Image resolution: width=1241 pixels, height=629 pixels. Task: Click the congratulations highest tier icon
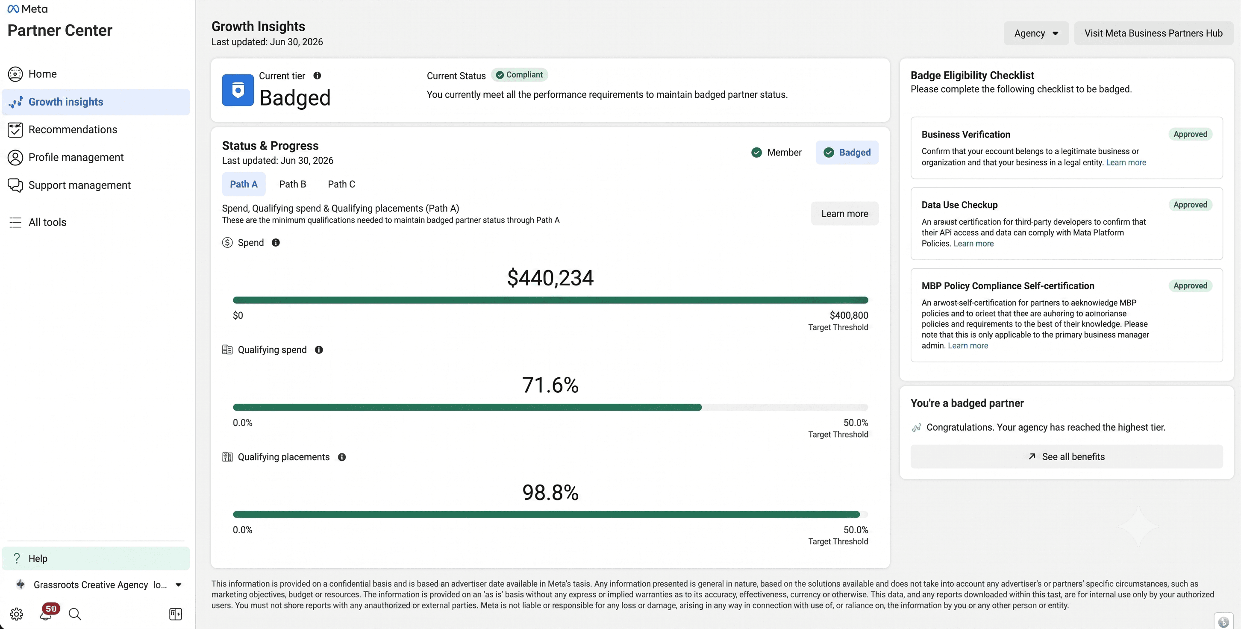tap(916, 427)
